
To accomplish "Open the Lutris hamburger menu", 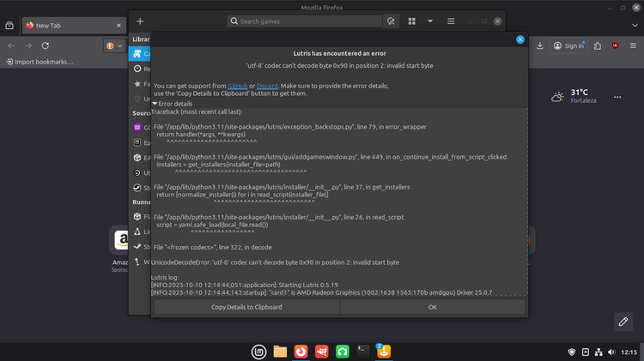I will pos(451,21).
